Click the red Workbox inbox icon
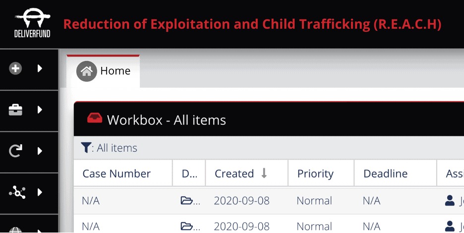 pyautogui.click(x=95, y=118)
